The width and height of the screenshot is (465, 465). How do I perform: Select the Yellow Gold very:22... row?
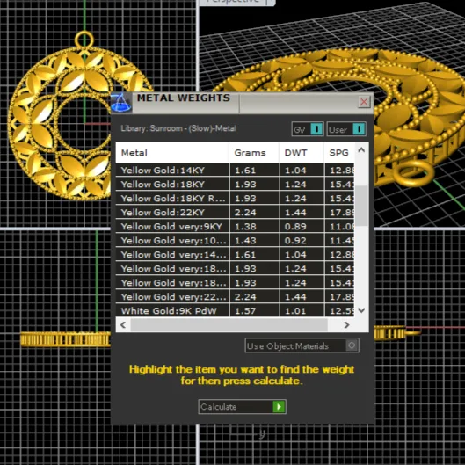pos(235,296)
